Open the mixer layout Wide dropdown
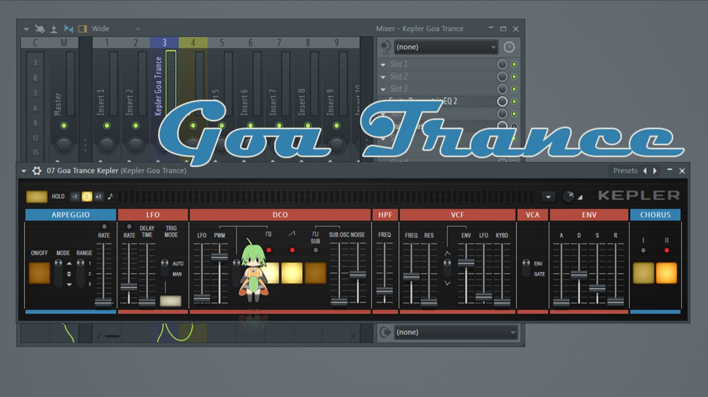Image resolution: width=708 pixels, height=397 pixels. (x=116, y=28)
